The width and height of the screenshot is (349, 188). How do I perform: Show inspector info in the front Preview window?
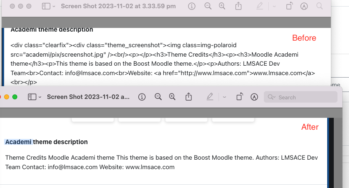(x=142, y=97)
